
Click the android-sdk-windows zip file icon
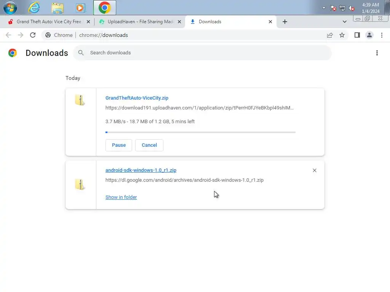tap(80, 184)
